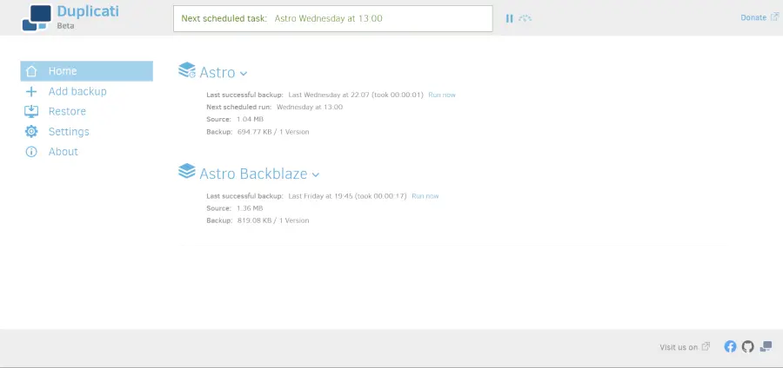Click the Next scheduled task status box

[x=333, y=18]
